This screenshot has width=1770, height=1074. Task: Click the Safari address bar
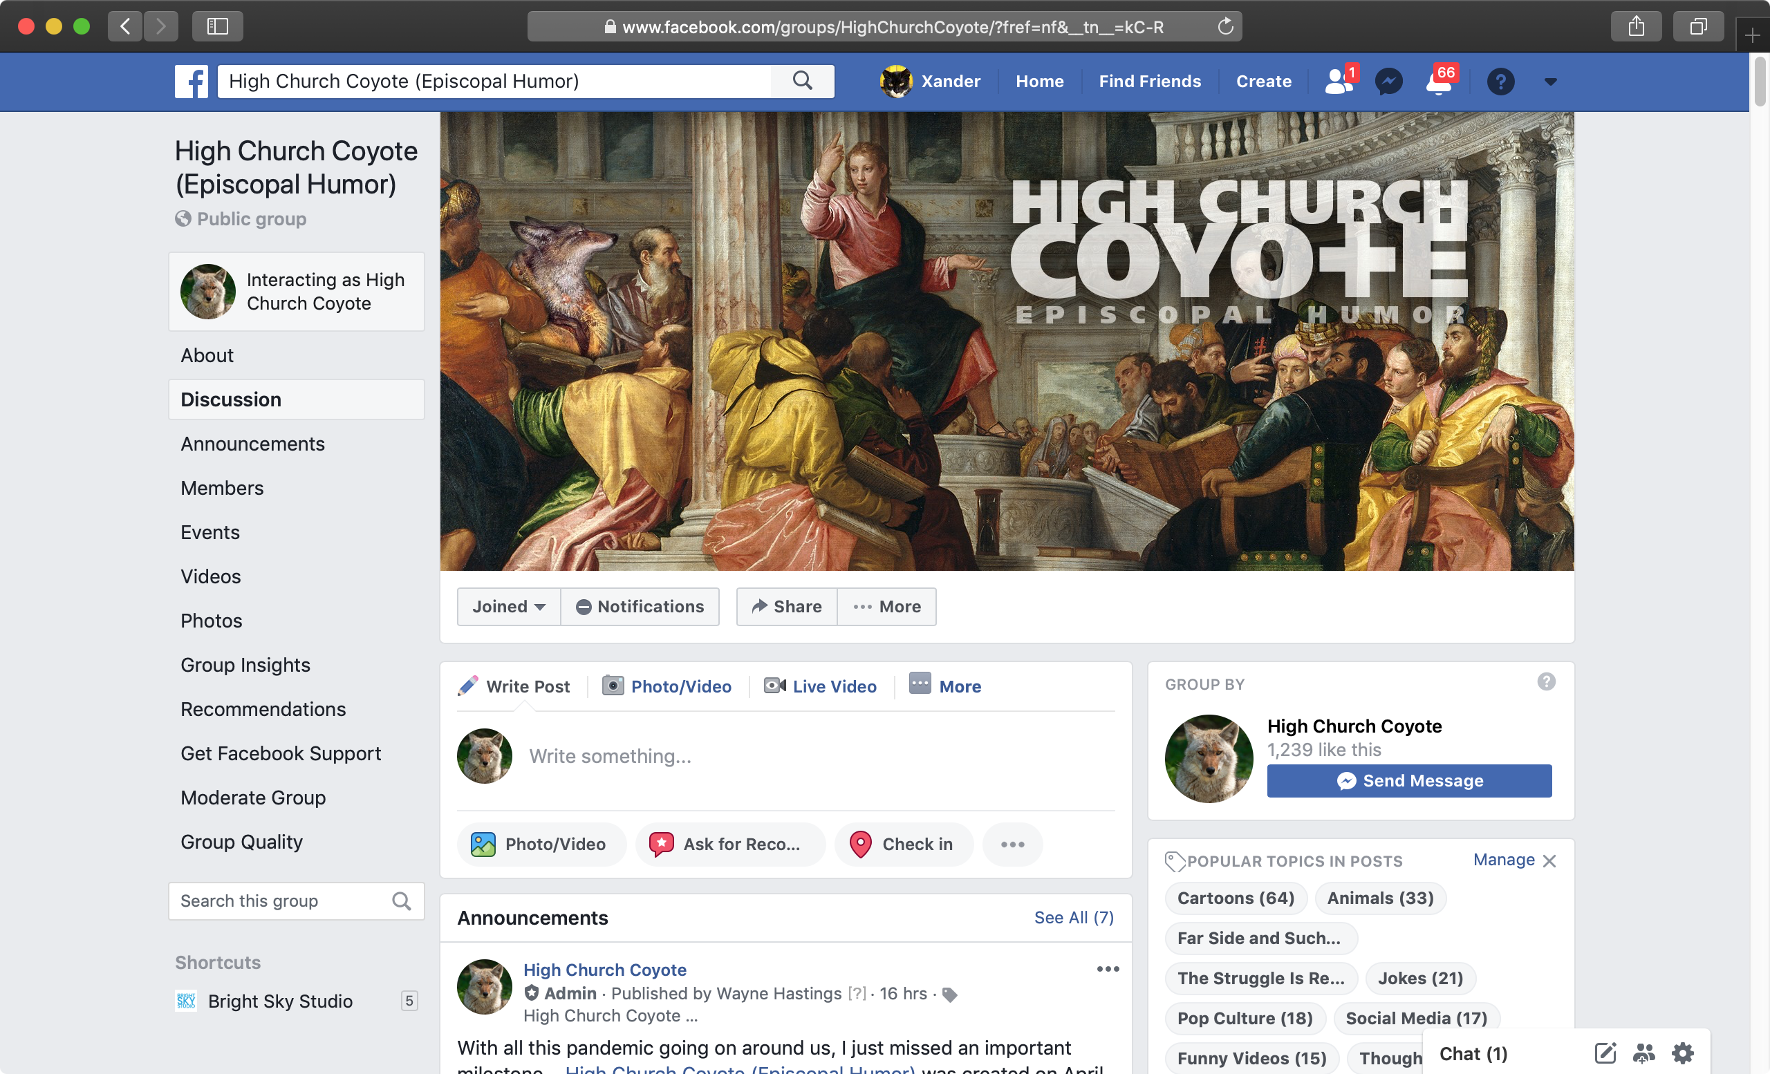pyautogui.click(x=885, y=26)
